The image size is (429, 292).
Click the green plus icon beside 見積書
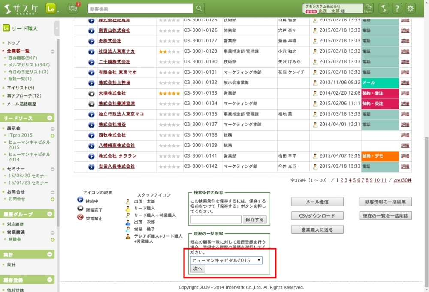click(53, 239)
